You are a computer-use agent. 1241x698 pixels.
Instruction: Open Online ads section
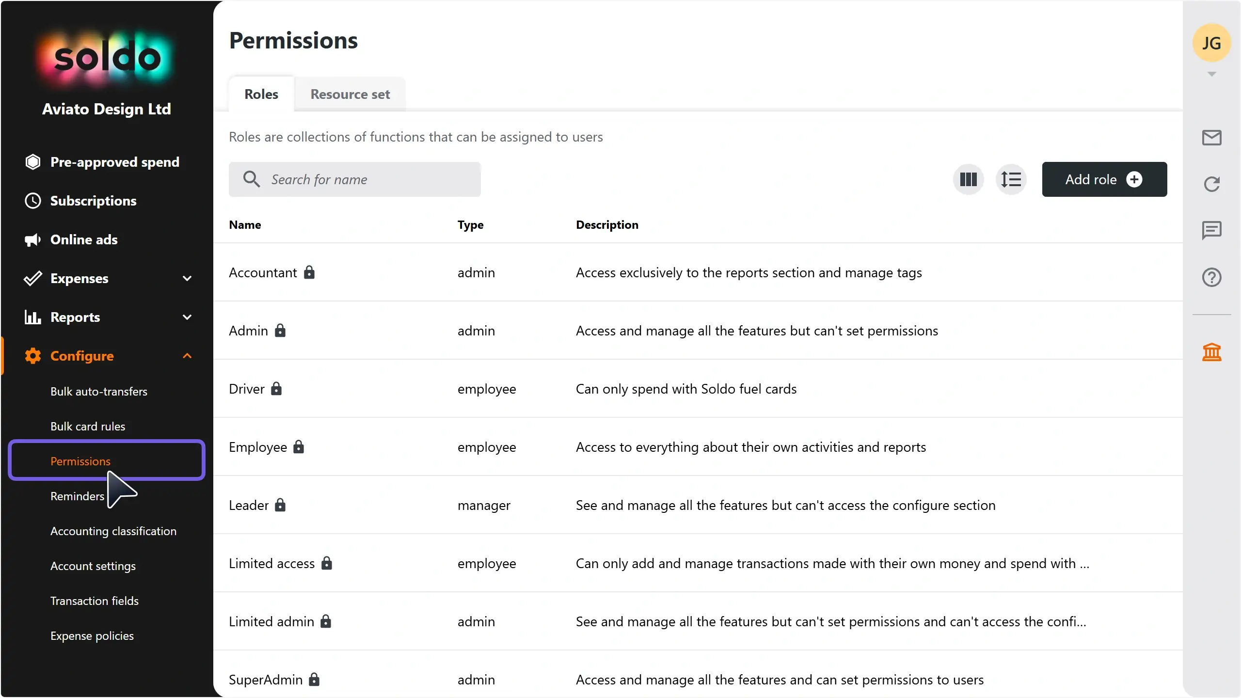coord(84,239)
